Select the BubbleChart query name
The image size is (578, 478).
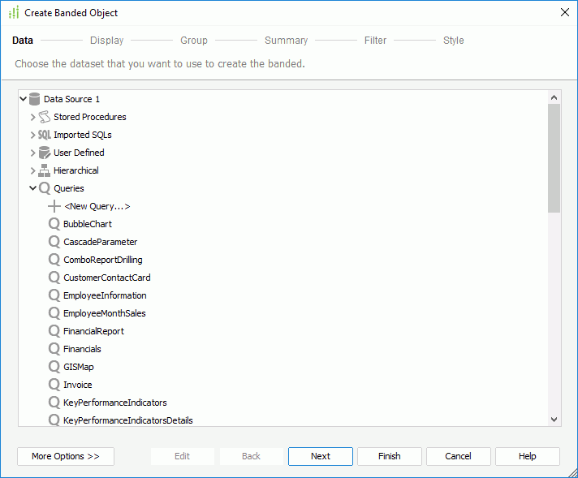tap(88, 224)
